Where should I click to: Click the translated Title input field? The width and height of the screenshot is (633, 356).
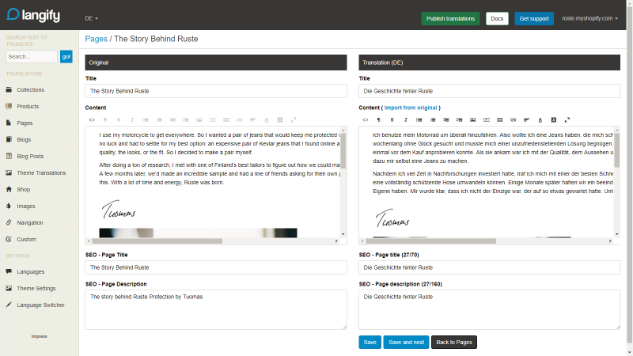click(489, 91)
